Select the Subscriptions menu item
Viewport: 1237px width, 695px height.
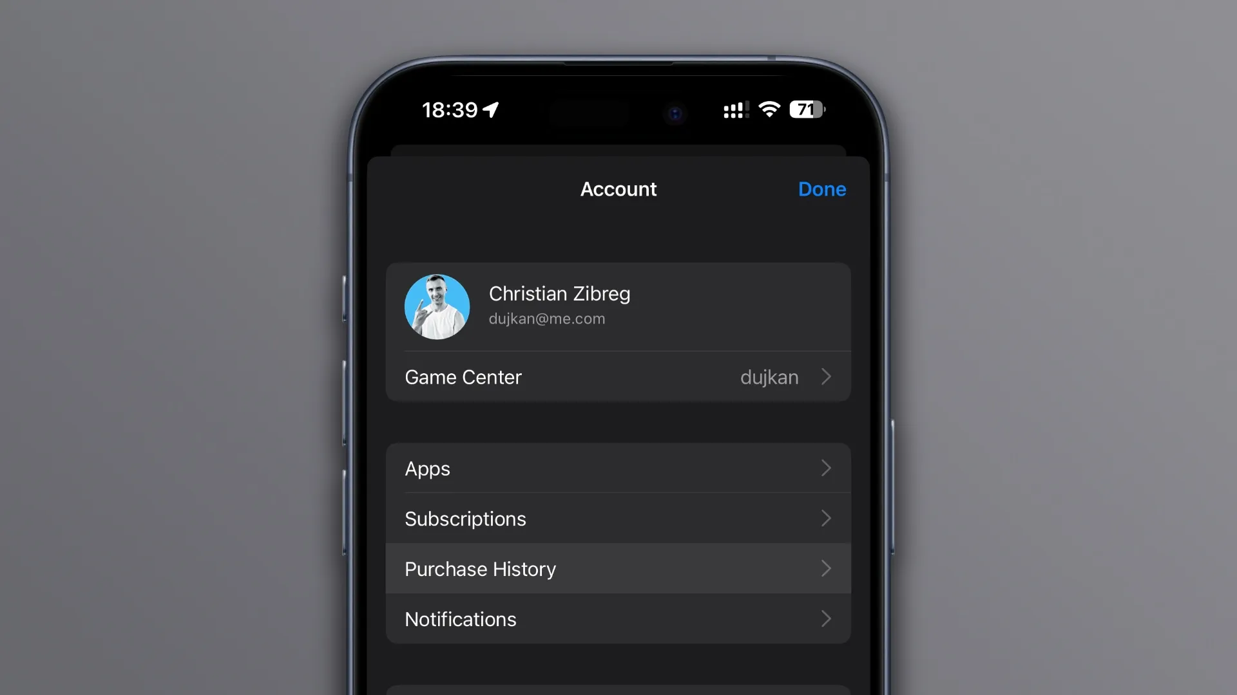point(618,517)
